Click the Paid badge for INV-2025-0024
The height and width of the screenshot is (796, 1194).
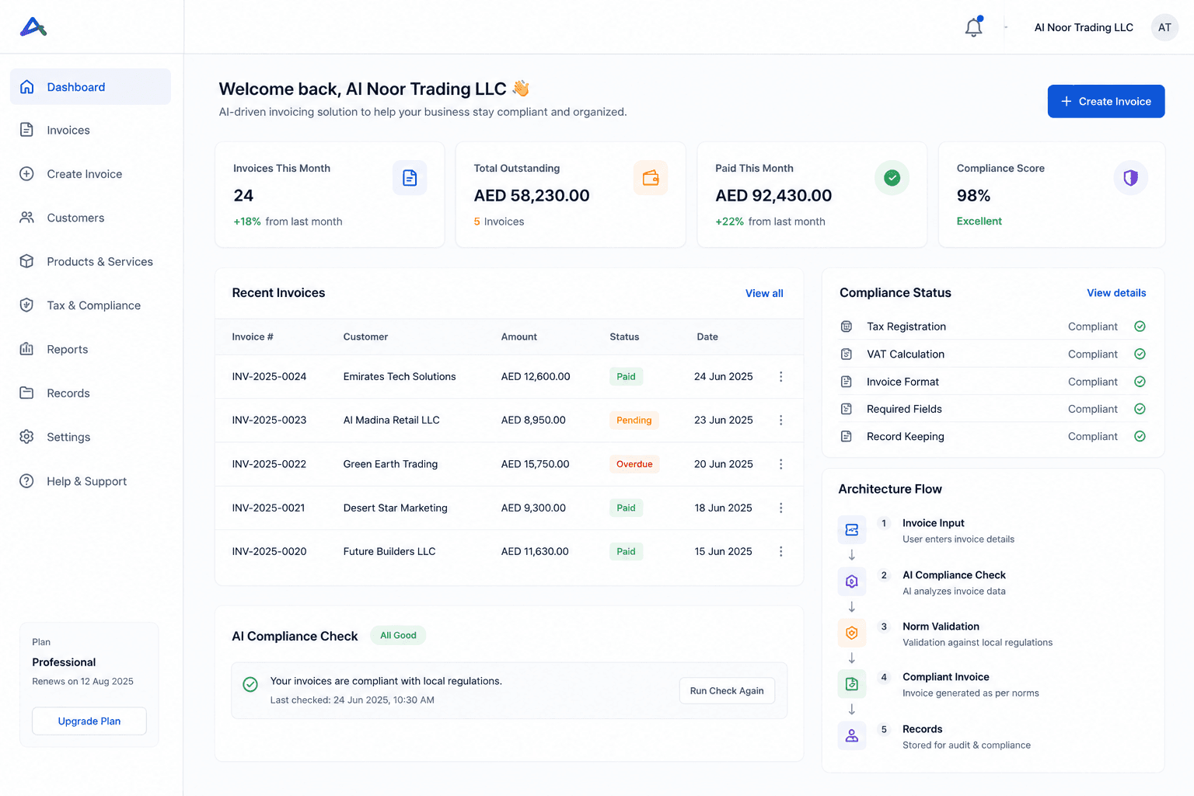pos(626,376)
